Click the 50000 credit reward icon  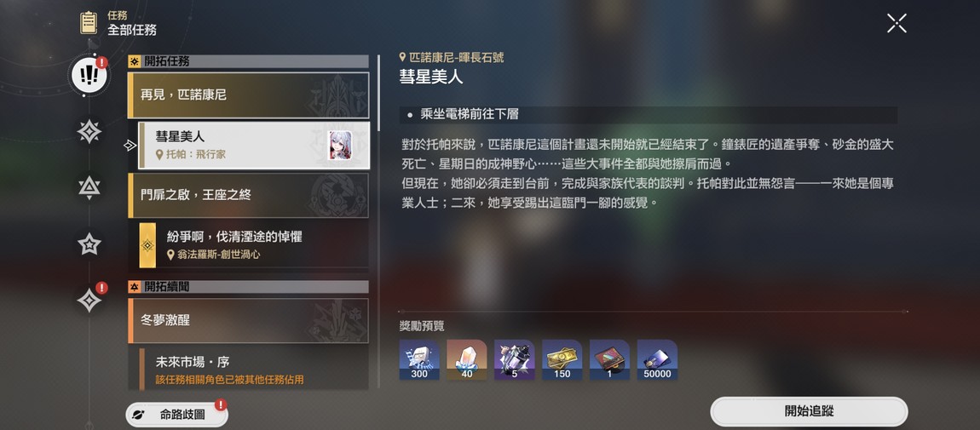point(657,360)
